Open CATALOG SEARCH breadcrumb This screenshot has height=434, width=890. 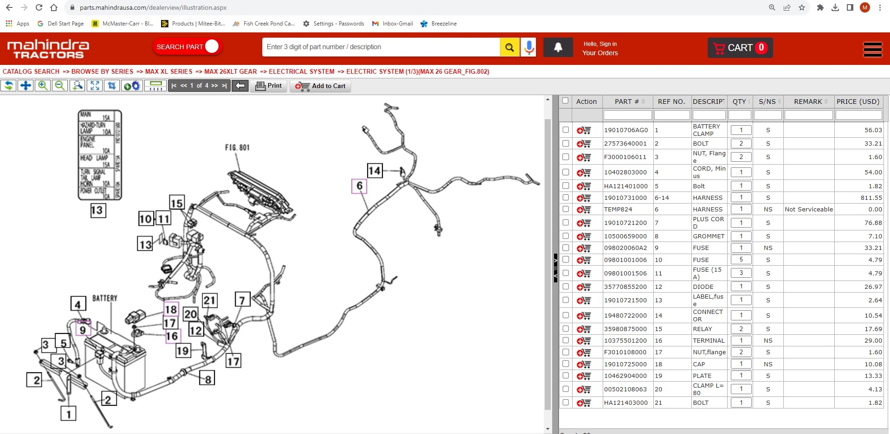pyautogui.click(x=31, y=71)
